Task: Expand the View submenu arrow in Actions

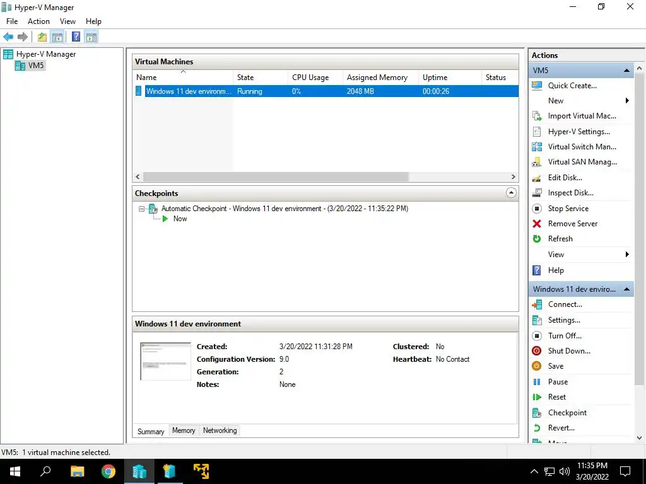Action: pos(627,255)
